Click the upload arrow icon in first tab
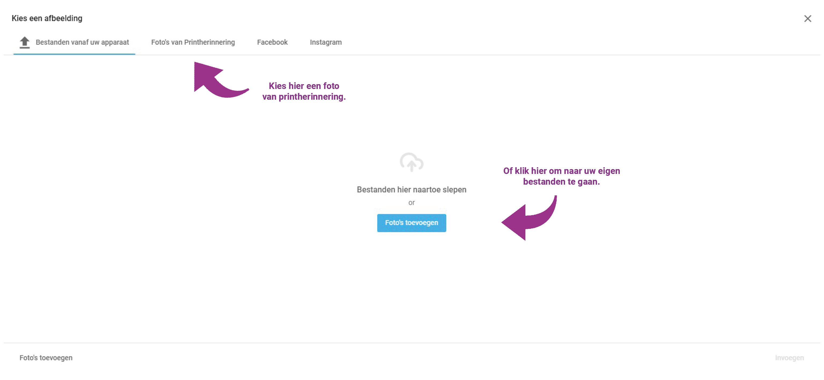 [x=25, y=42]
